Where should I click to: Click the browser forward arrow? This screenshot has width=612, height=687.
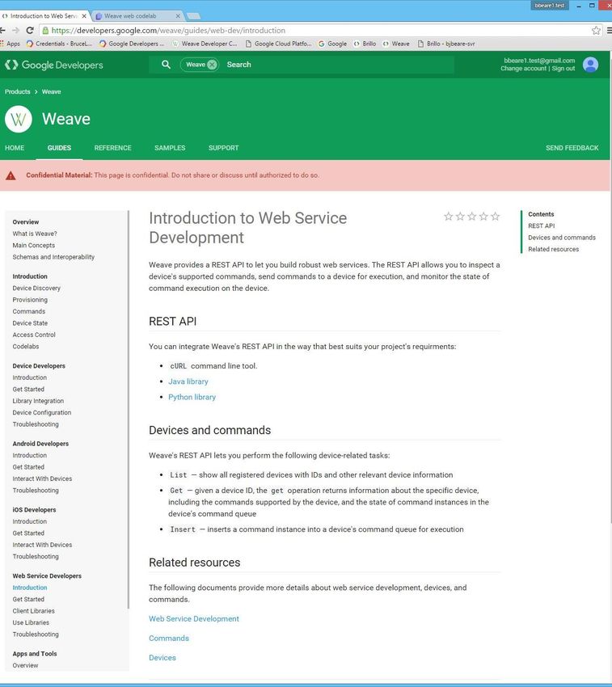(x=16, y=30)
